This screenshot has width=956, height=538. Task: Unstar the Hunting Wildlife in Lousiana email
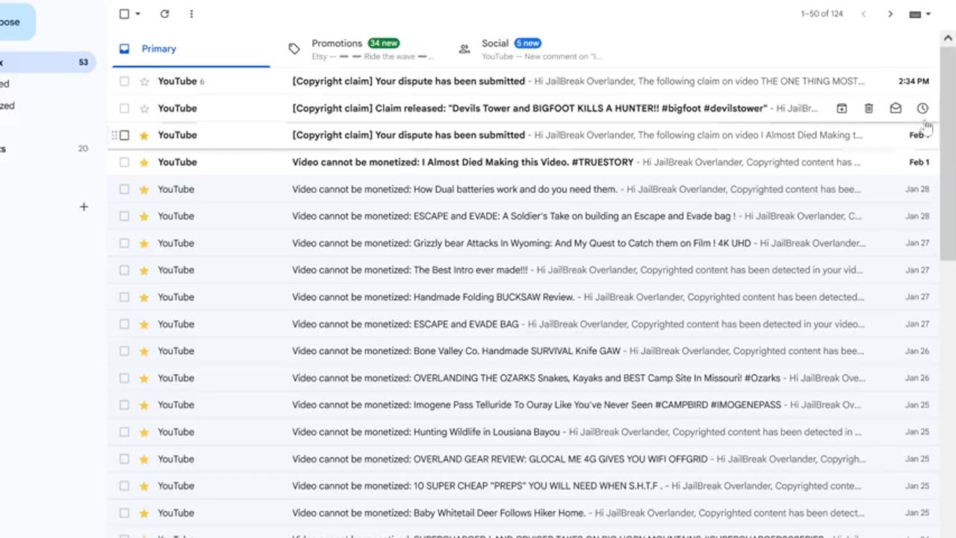pos(144,432)
